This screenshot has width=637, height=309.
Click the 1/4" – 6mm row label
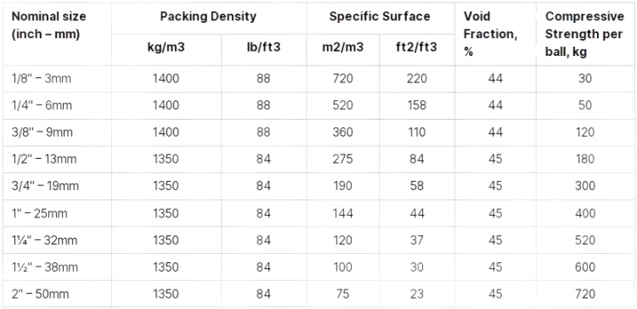pos(42,105)
